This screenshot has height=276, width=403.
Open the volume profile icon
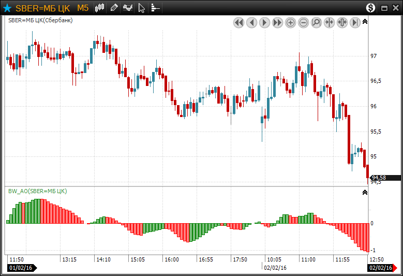[155, 8]
